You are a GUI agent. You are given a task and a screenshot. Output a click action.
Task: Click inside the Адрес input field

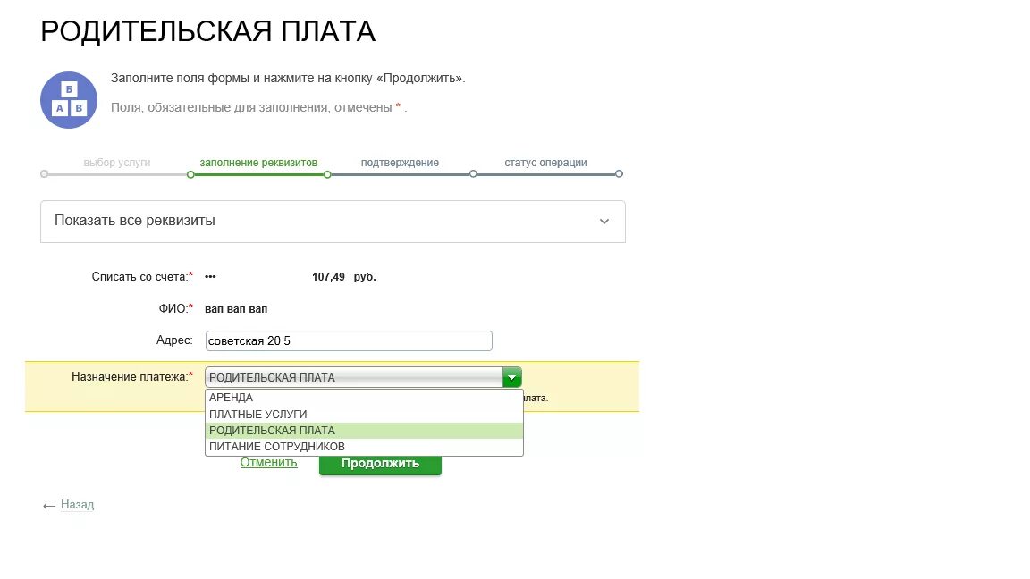pos(348,340)
